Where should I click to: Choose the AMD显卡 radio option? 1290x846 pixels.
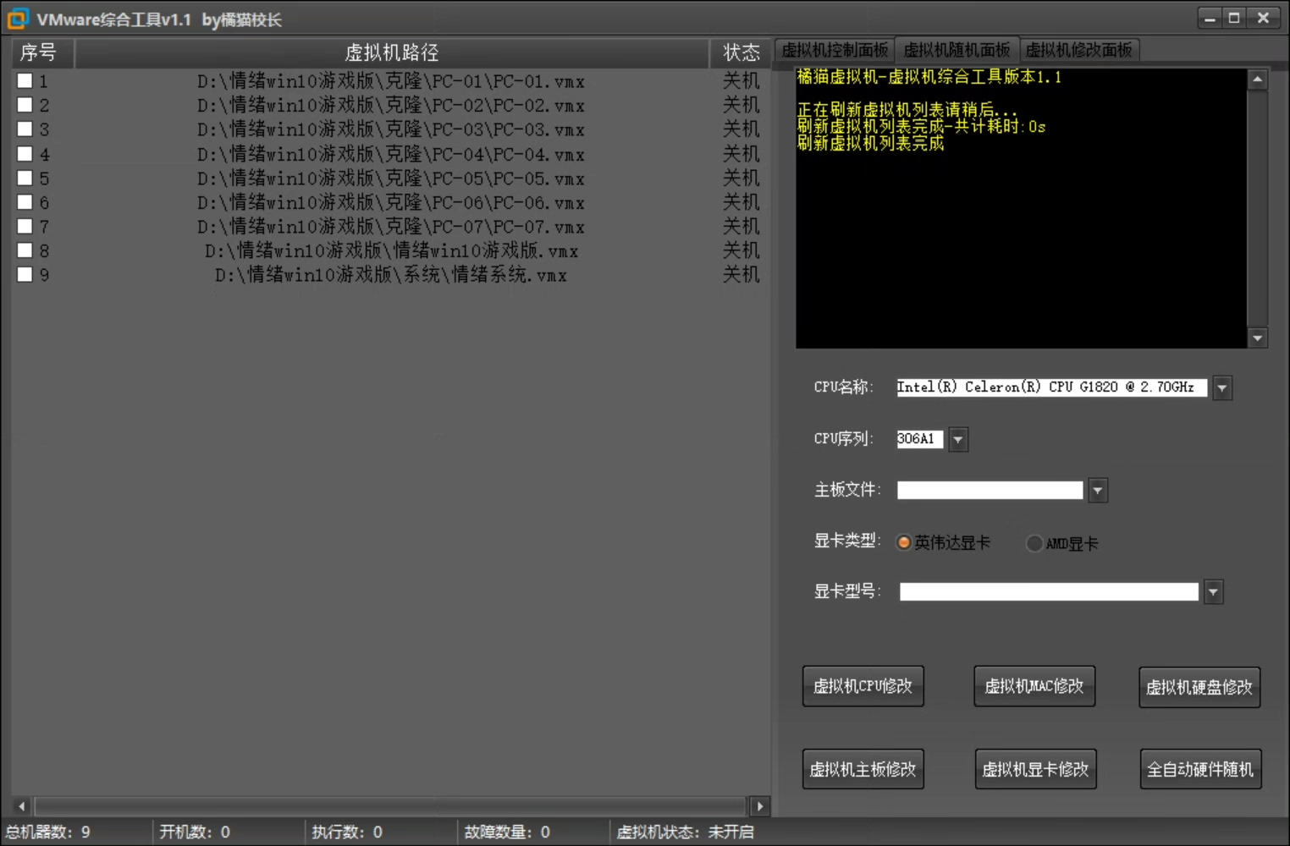click(x=1034, y=543)
